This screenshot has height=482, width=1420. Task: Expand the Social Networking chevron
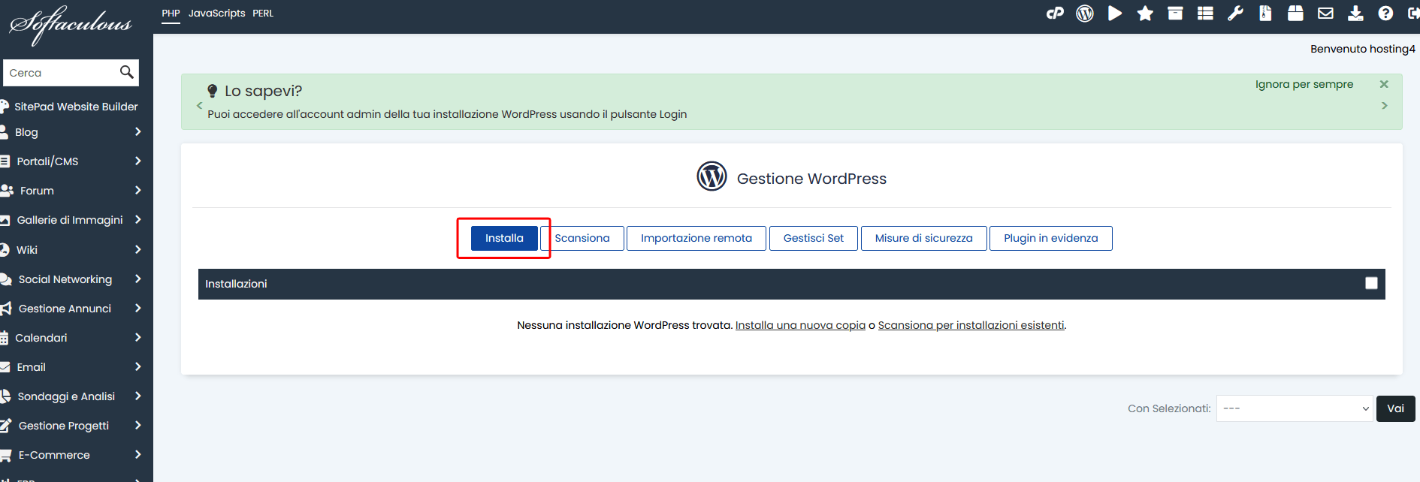tap(137, 279)
